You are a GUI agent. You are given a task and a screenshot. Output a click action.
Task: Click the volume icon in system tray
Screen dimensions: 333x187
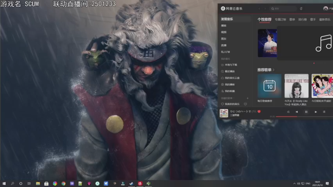(x=298, y=184)
